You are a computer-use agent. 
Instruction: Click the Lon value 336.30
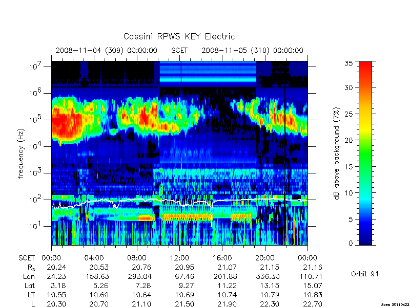[x=267, y=276]
